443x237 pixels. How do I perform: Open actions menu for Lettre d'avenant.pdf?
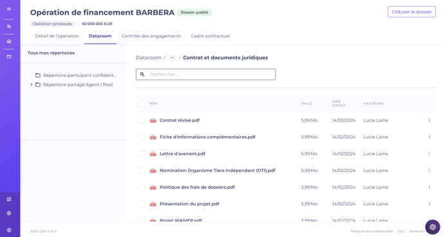pos(429,154)
